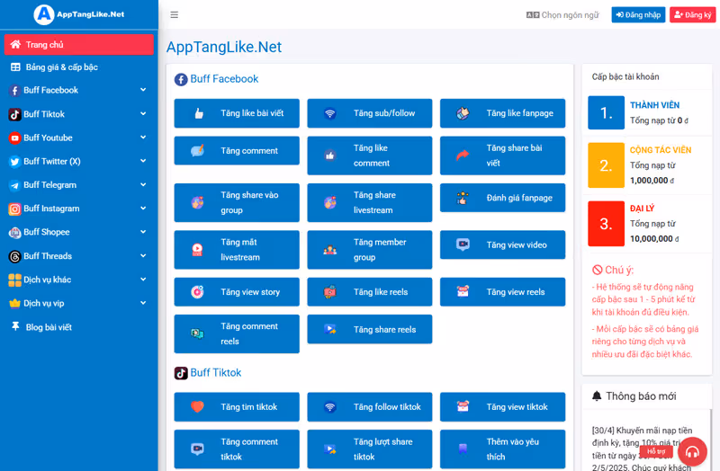This screenshot has height=471, width=720.
Task: Click the Dịch vụ khác grid icon
Action: coord(14,280)
